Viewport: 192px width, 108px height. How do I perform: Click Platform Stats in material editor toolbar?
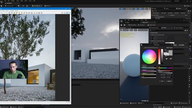[x=151, y=25]
